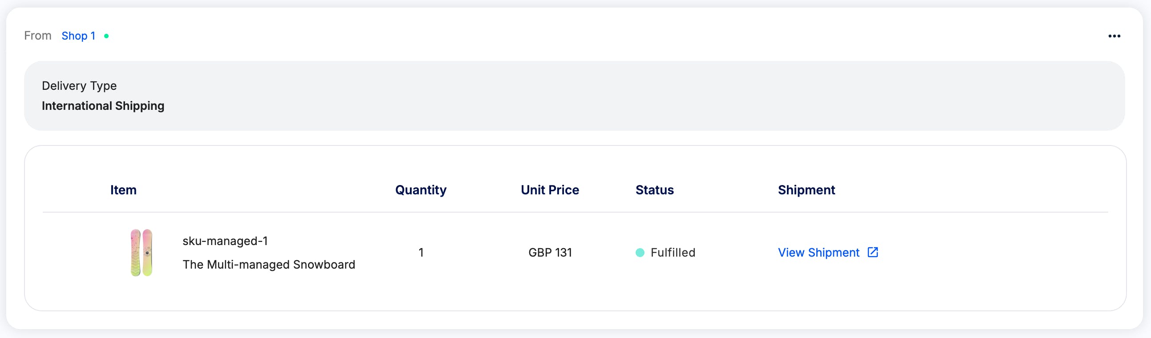Click the International Shipping delivery type text
Viewport: 1151px width, 338px height.
coord(103,106)
